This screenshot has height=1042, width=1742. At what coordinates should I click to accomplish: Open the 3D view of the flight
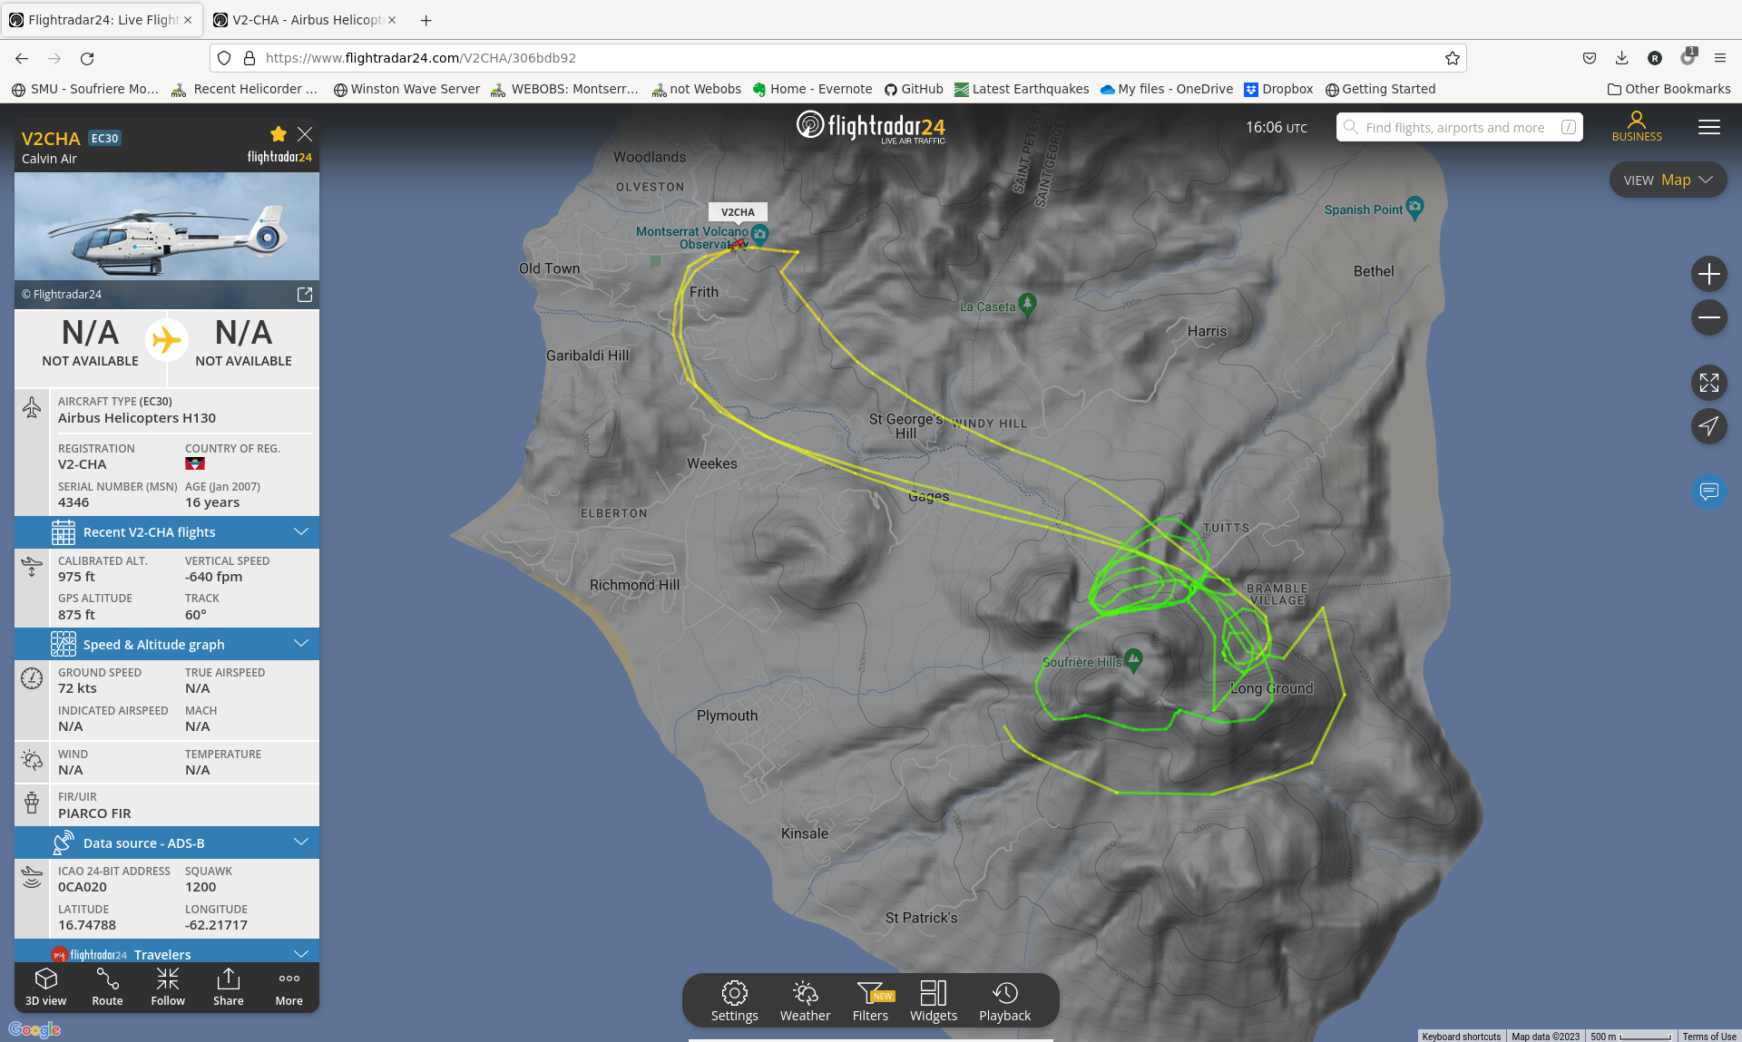(45, 987)
